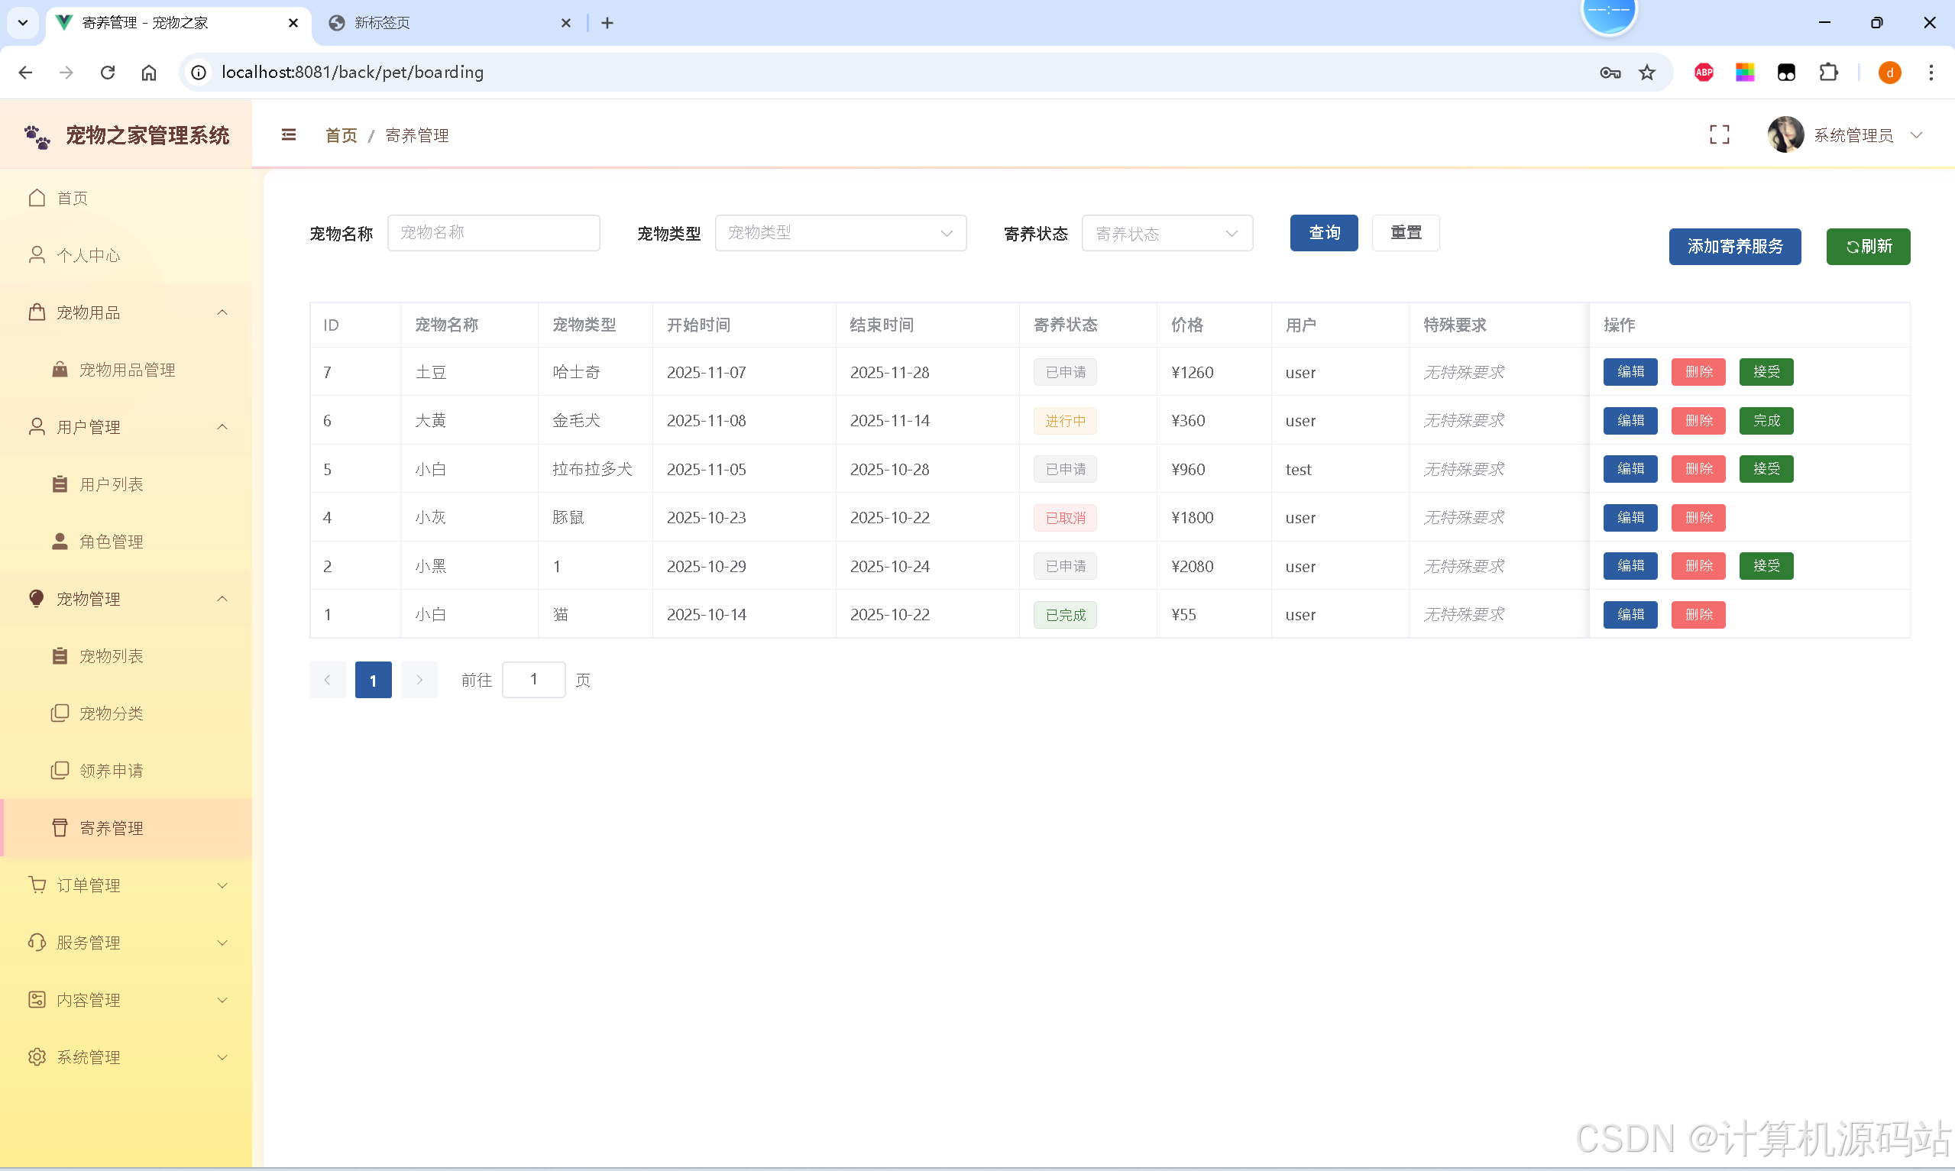Open the password key icon in address bar
This screenshot has width=1955, height=1171.
click(1610, 73)
